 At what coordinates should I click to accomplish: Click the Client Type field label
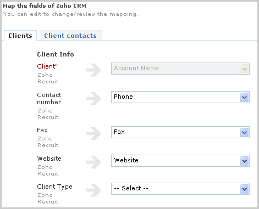(54, 187)
